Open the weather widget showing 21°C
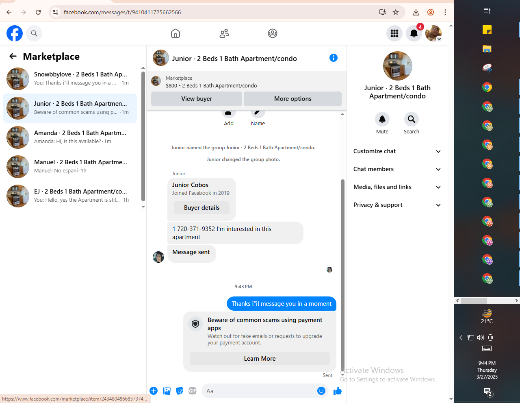The height and width of the screenshot is (403, 520). (487, 316)
